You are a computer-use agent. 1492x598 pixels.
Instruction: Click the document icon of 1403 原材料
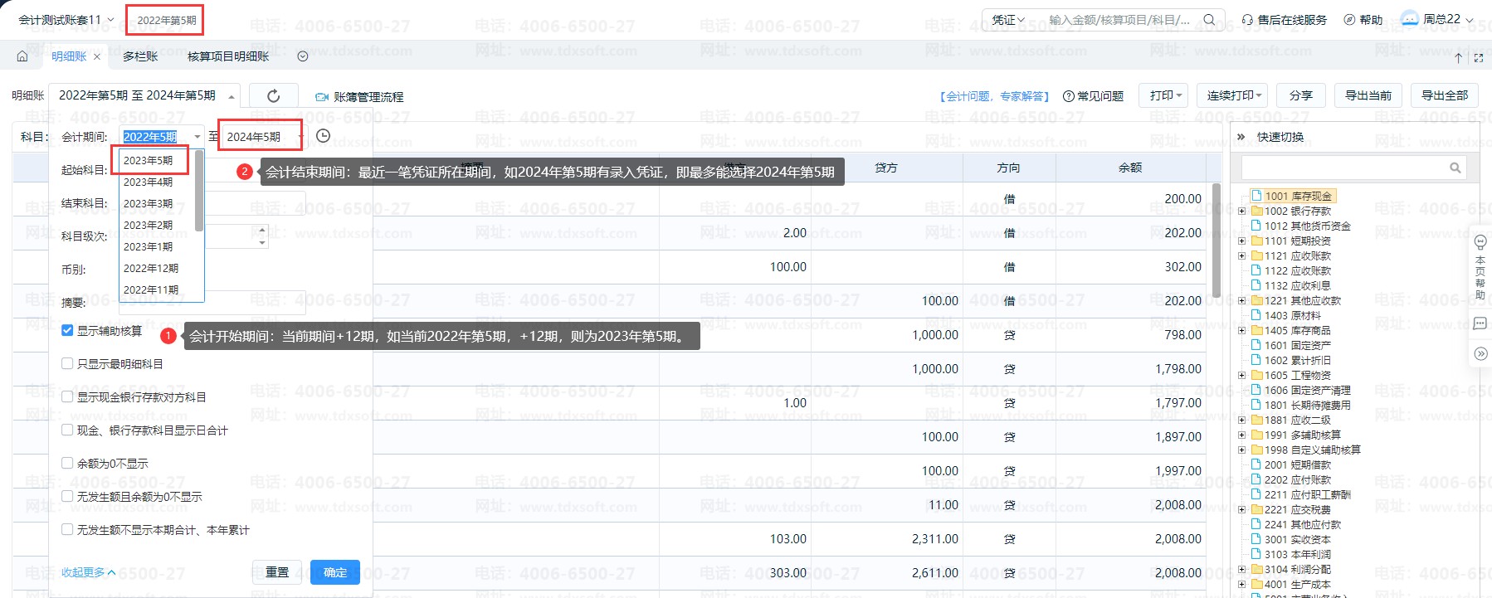pyautogui.click(x=1256, y=315)
